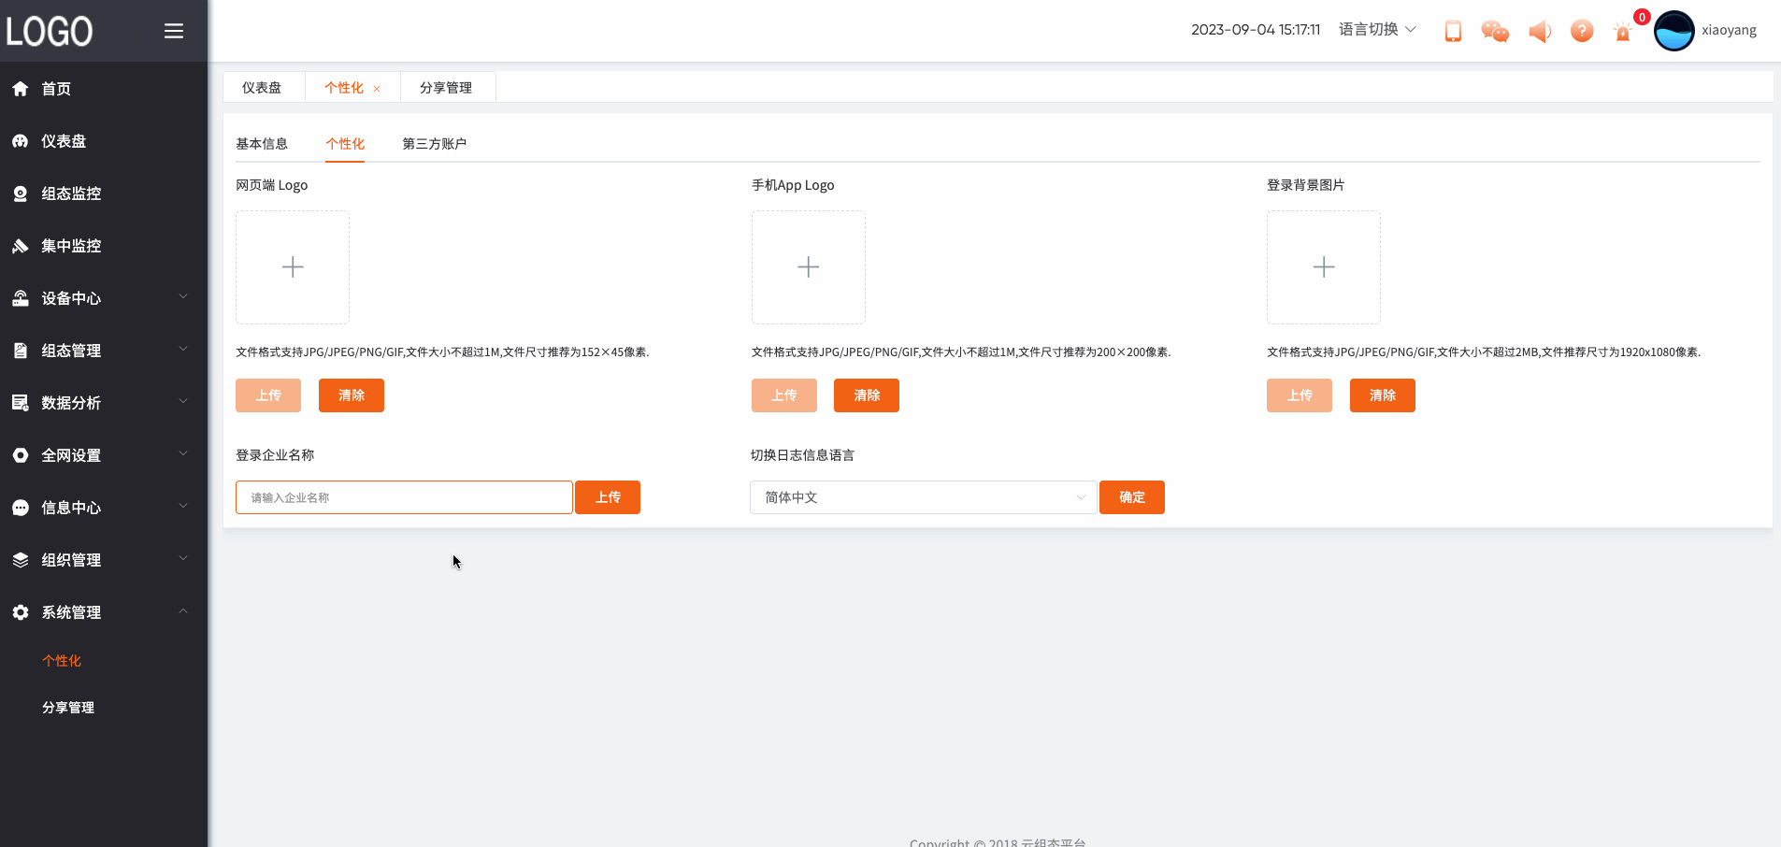The width and height of the screenshot is (1781, 847).
Task: Click the WeChat icon in top bar
Action: pos(1495,31)
